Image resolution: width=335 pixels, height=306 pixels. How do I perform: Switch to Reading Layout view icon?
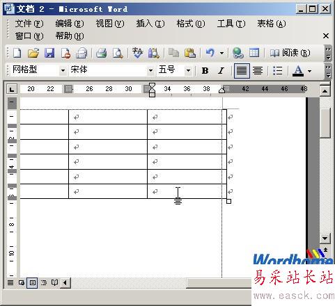[54, 282]
